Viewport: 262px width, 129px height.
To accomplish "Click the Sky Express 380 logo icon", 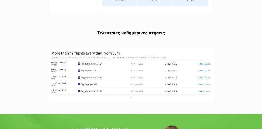I will (79, 71).
